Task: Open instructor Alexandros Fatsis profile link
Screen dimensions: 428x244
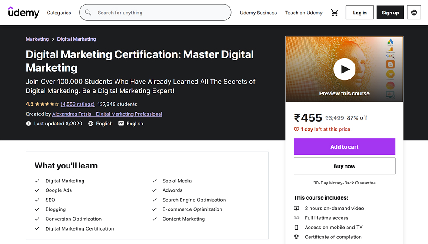Action: [x=107, y=114]
